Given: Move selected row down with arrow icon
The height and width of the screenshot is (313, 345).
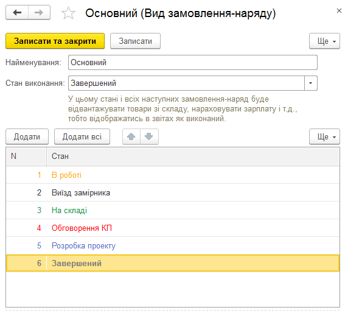Looking at the screenshot, I should pyautogui.click(x=149, y=136).
